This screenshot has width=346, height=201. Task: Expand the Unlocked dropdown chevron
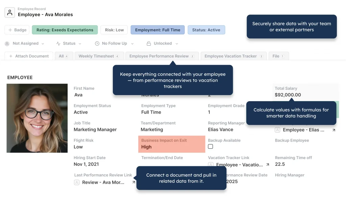coord(177,44)
